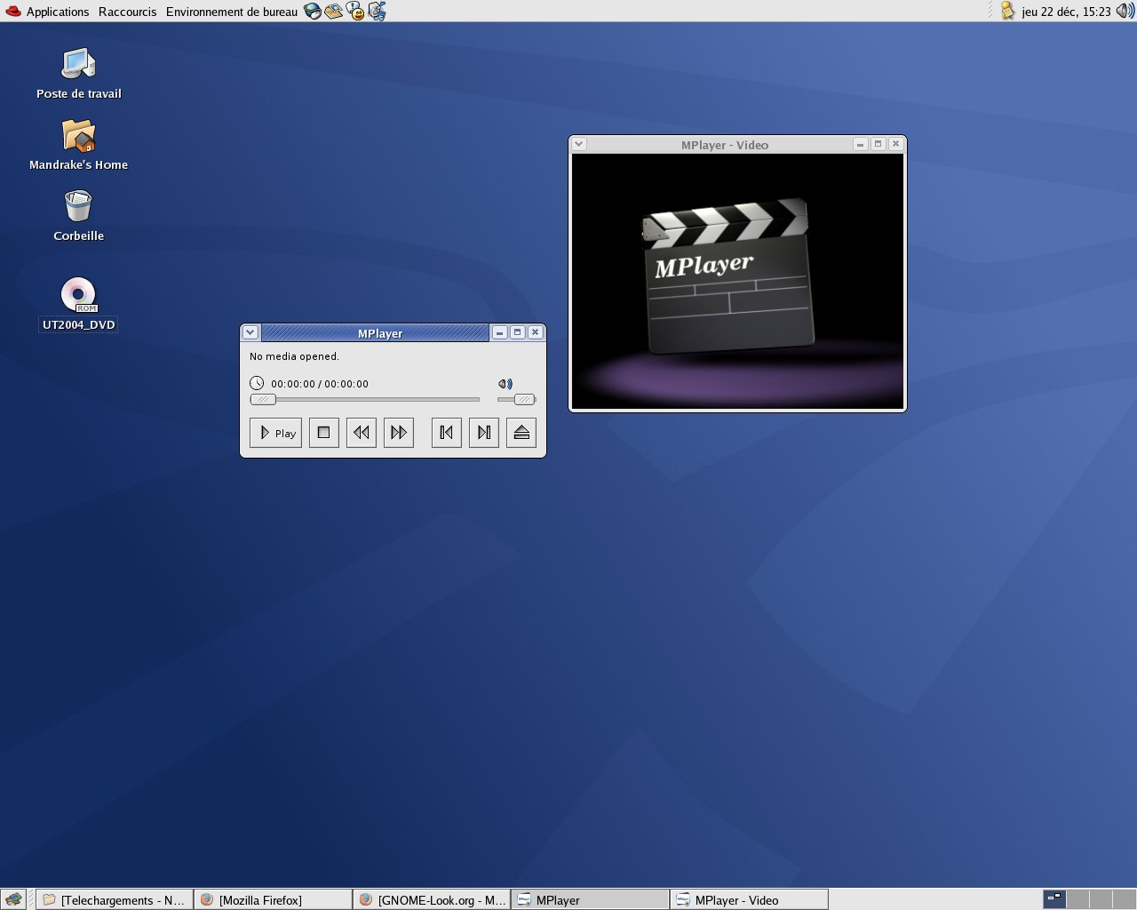Click the clock icon next to the time display
1137x910 pixels.
pyautogui.click(x=257, y=383)
